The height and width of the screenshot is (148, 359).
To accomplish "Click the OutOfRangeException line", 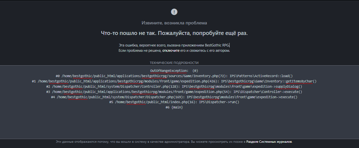I will [174, 71].
